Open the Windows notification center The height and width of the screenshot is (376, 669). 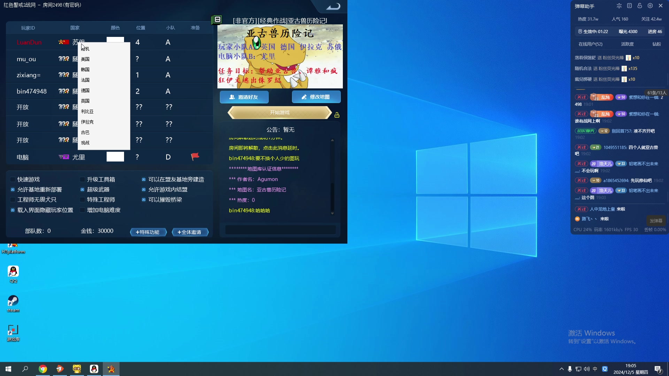658,369
